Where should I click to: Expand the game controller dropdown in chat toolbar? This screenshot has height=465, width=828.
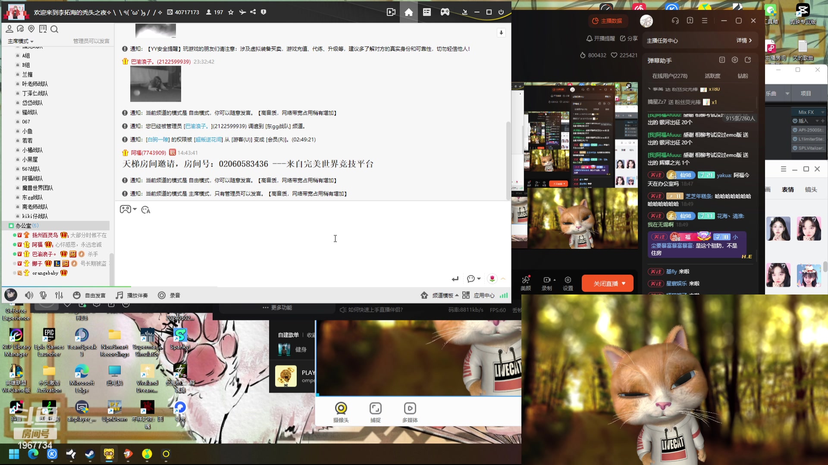[135, 209]
